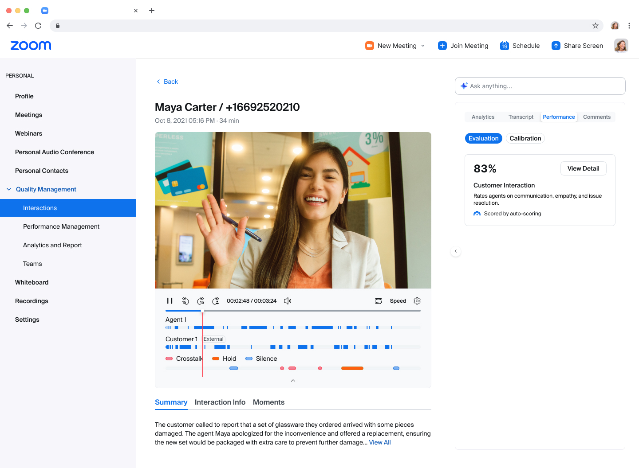Screen dimensions: 639x468
Task: Collapse the timeline tracks with the chevron
Action: pyautogui.click(x=293, y=381)
